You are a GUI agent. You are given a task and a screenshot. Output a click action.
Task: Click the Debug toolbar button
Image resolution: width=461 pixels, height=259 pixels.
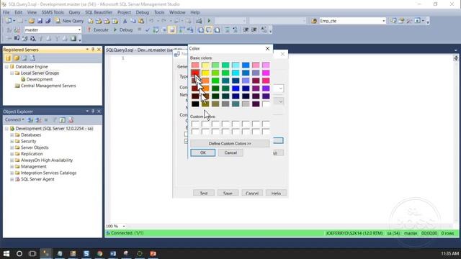(x=123, y=29)
